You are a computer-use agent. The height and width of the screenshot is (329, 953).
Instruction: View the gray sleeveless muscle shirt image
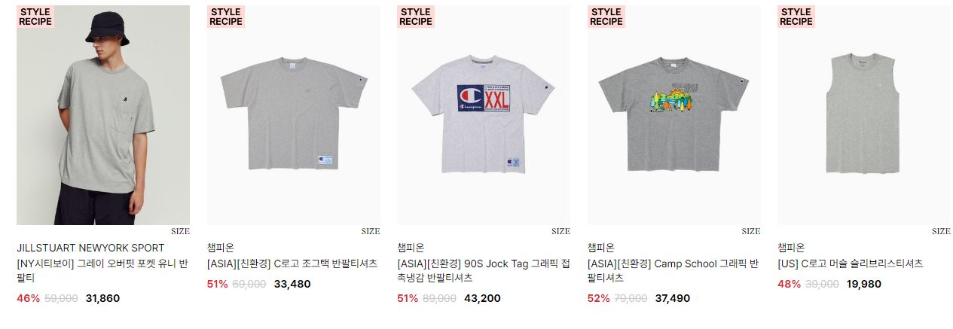pos(864,115)
